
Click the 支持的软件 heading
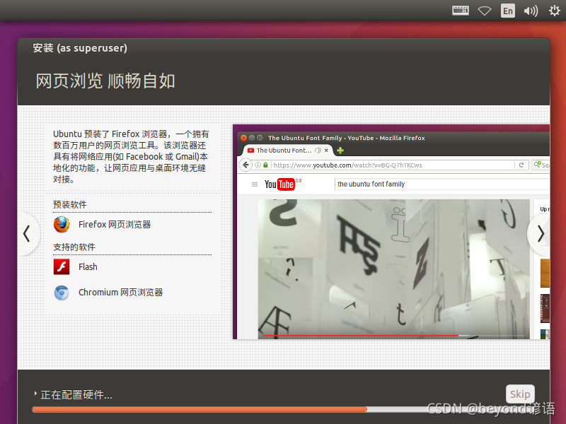coord(74,247)
